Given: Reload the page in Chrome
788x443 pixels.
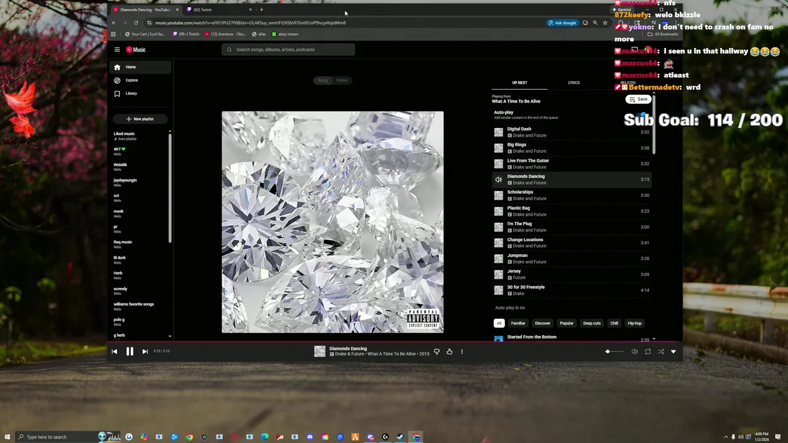Looking at the screenshot, I should (136, 23).
